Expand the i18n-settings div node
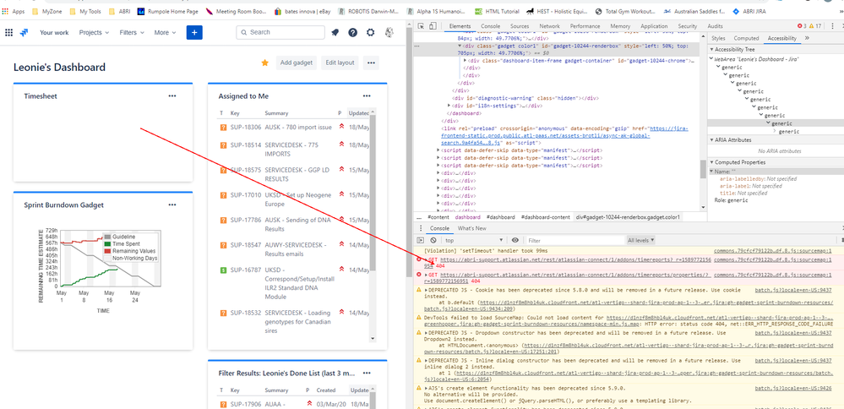The width and height of the screenshot is (844, 409). pyautogui.click(x=450, y=106)
